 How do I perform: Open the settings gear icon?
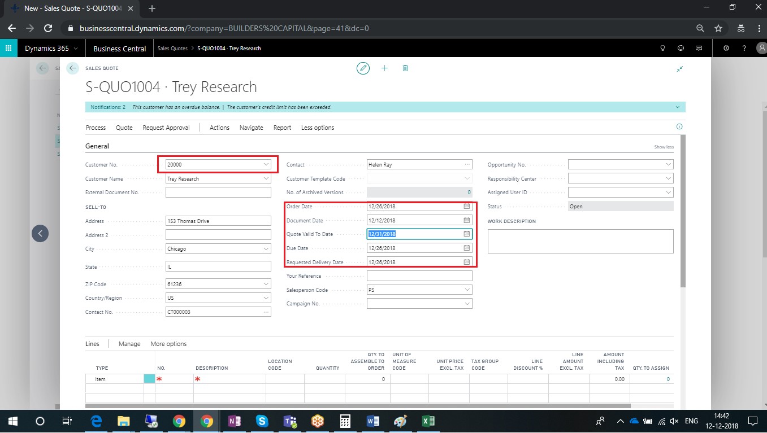(726, 49)
